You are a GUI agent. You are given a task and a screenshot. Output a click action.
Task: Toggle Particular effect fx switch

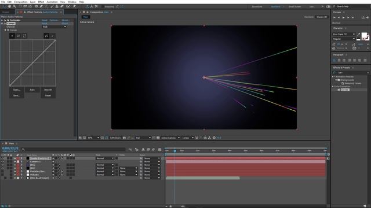coord(5,20)
